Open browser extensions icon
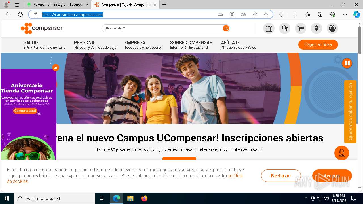The image size is (363, 204). [281, 14]
